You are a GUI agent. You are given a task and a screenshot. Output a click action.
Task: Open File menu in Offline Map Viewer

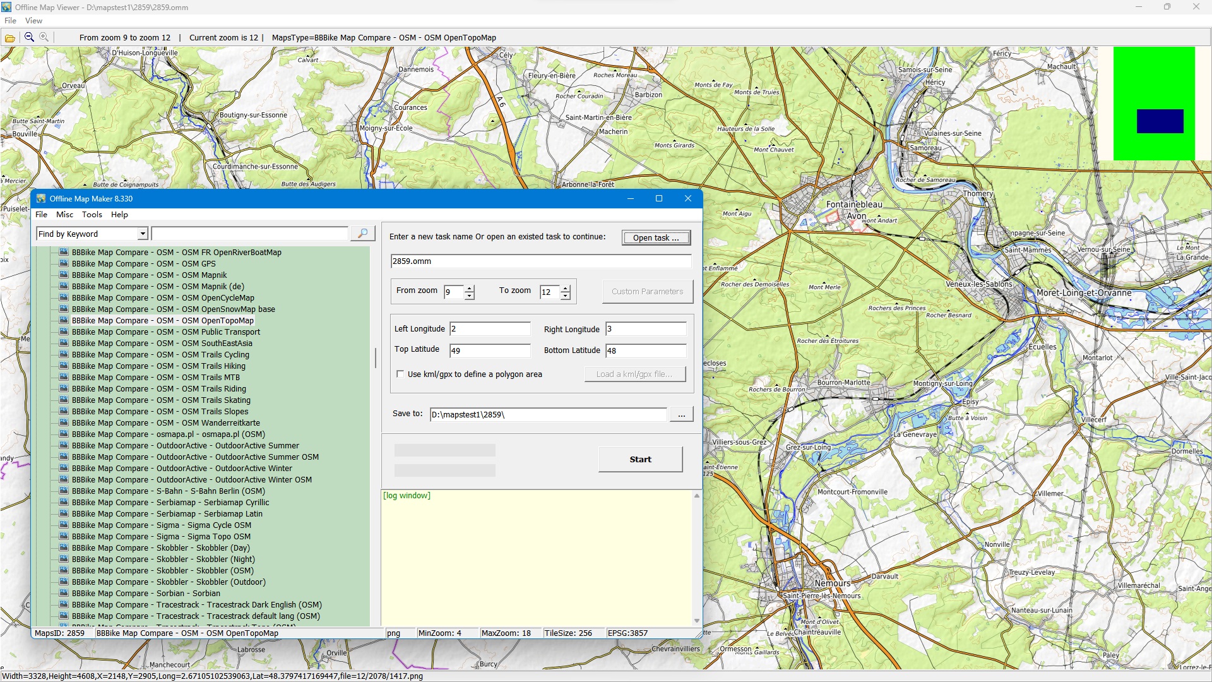click(10, 20)
